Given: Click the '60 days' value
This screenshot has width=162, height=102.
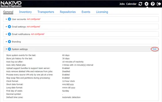Looking at the screenshot, I should [66, 55].
